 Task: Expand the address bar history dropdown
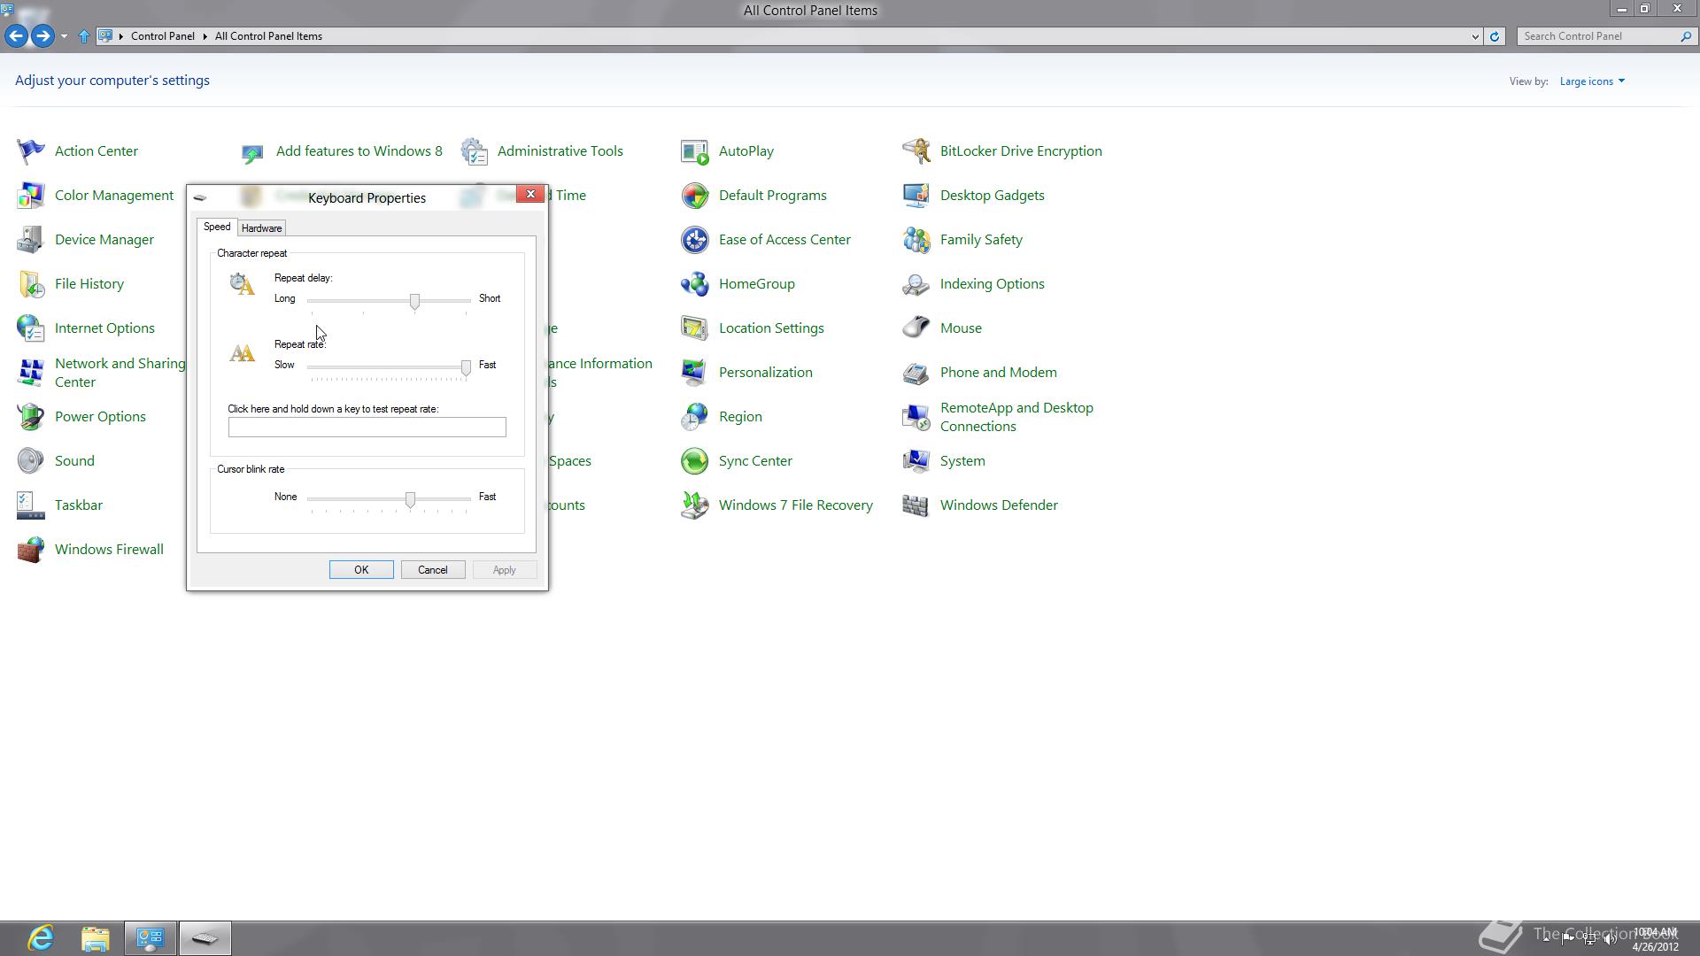point(1475,36)
